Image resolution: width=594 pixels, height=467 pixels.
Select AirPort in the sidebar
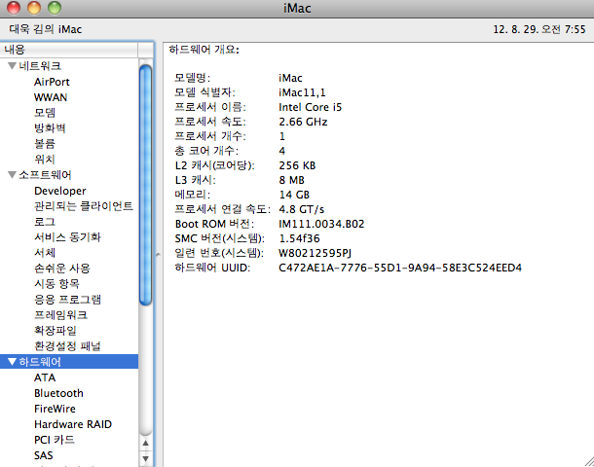click(52, 82)
